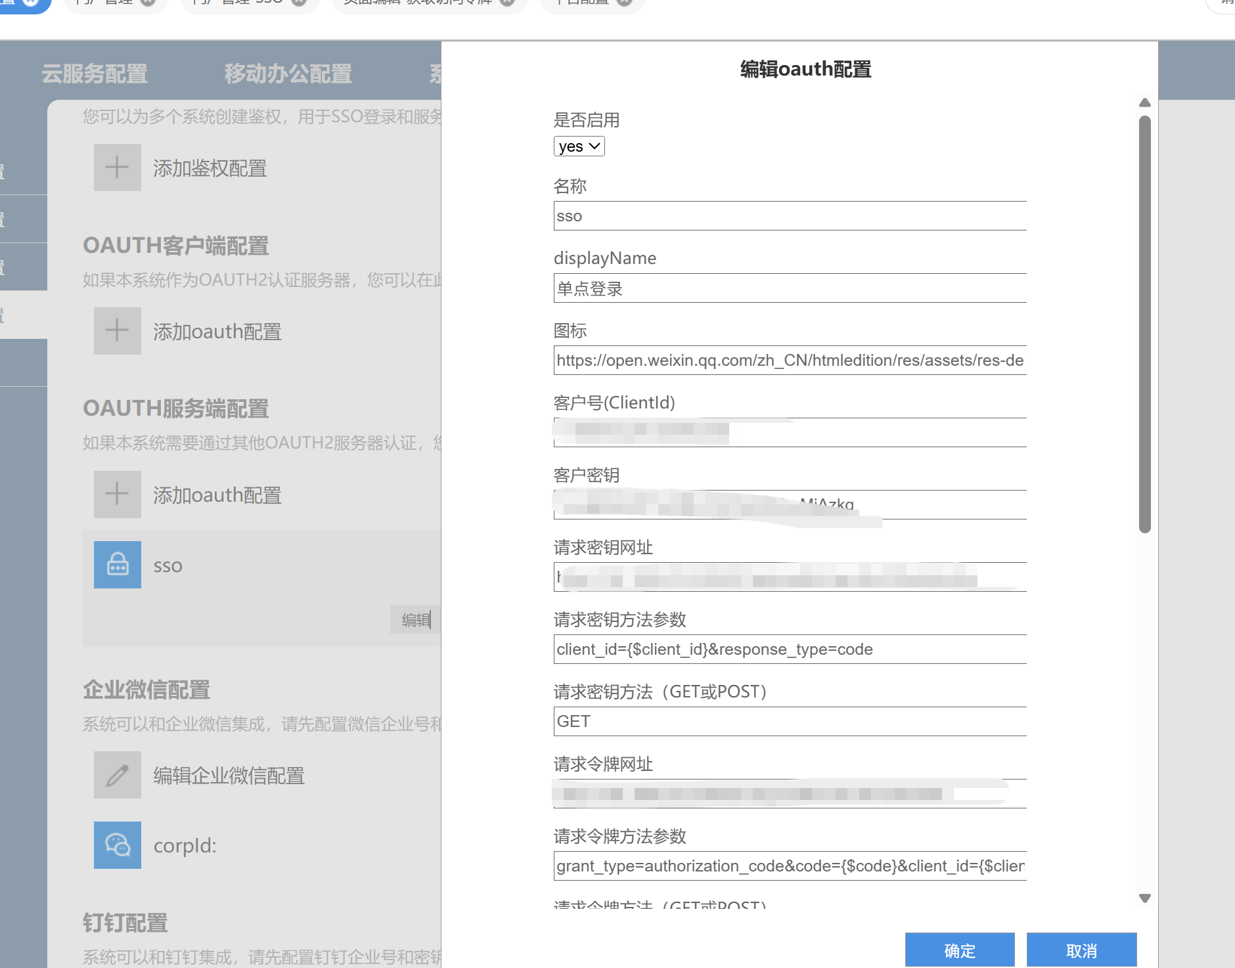Click the OAUTH服务端配置 heading
Screen dimensions: 1235x968
[x=176, y=408]
